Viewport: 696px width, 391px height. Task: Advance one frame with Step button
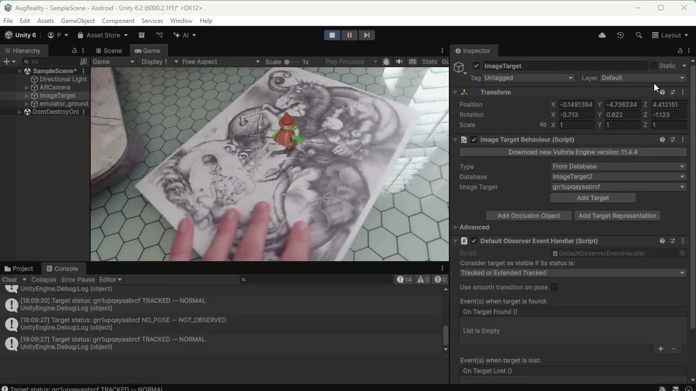(x=366, y=35)
